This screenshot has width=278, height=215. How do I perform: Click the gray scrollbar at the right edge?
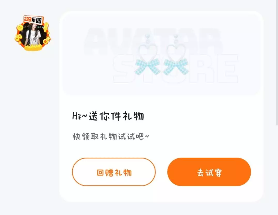tap(277, 63)
